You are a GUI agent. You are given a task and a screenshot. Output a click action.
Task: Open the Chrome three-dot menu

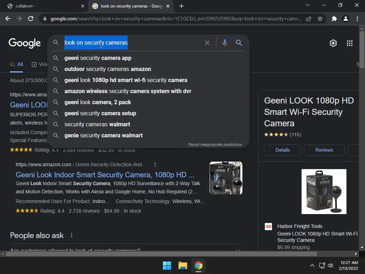tap(357, 19)
